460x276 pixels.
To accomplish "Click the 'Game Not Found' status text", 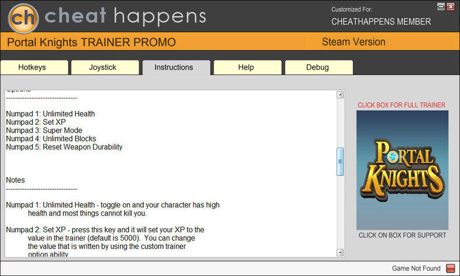I will pyautogui.click(x=416, y=268).
